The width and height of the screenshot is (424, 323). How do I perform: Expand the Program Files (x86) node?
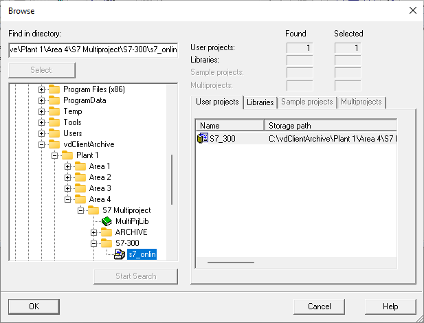pyautogui.click(x=41, y=89)
